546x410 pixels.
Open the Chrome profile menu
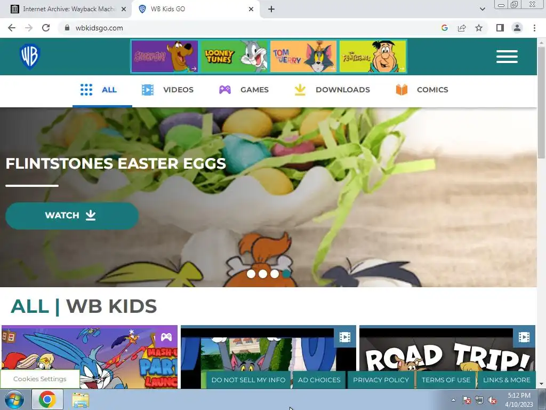517,28
